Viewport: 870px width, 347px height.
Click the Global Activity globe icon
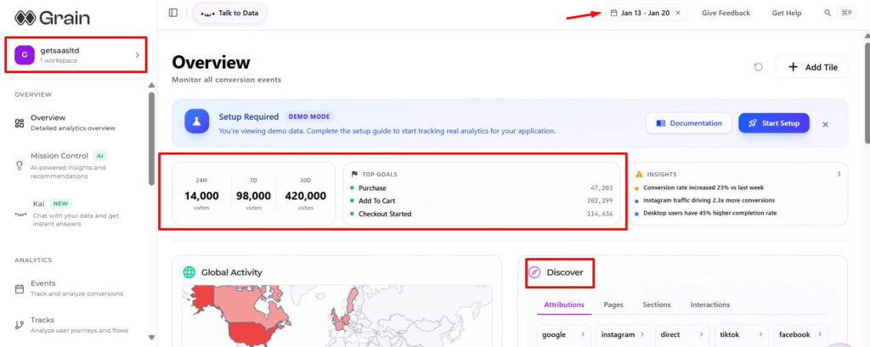click(189, 272)
